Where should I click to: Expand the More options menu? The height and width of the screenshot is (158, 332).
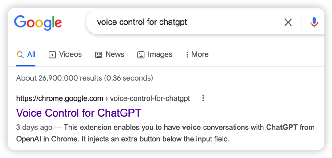pos(197,54)
